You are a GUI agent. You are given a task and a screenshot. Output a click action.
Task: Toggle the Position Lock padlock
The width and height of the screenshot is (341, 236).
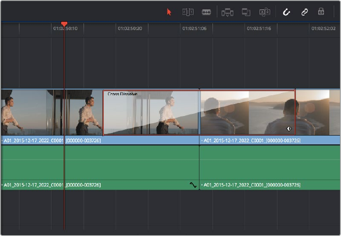(321, 11)
